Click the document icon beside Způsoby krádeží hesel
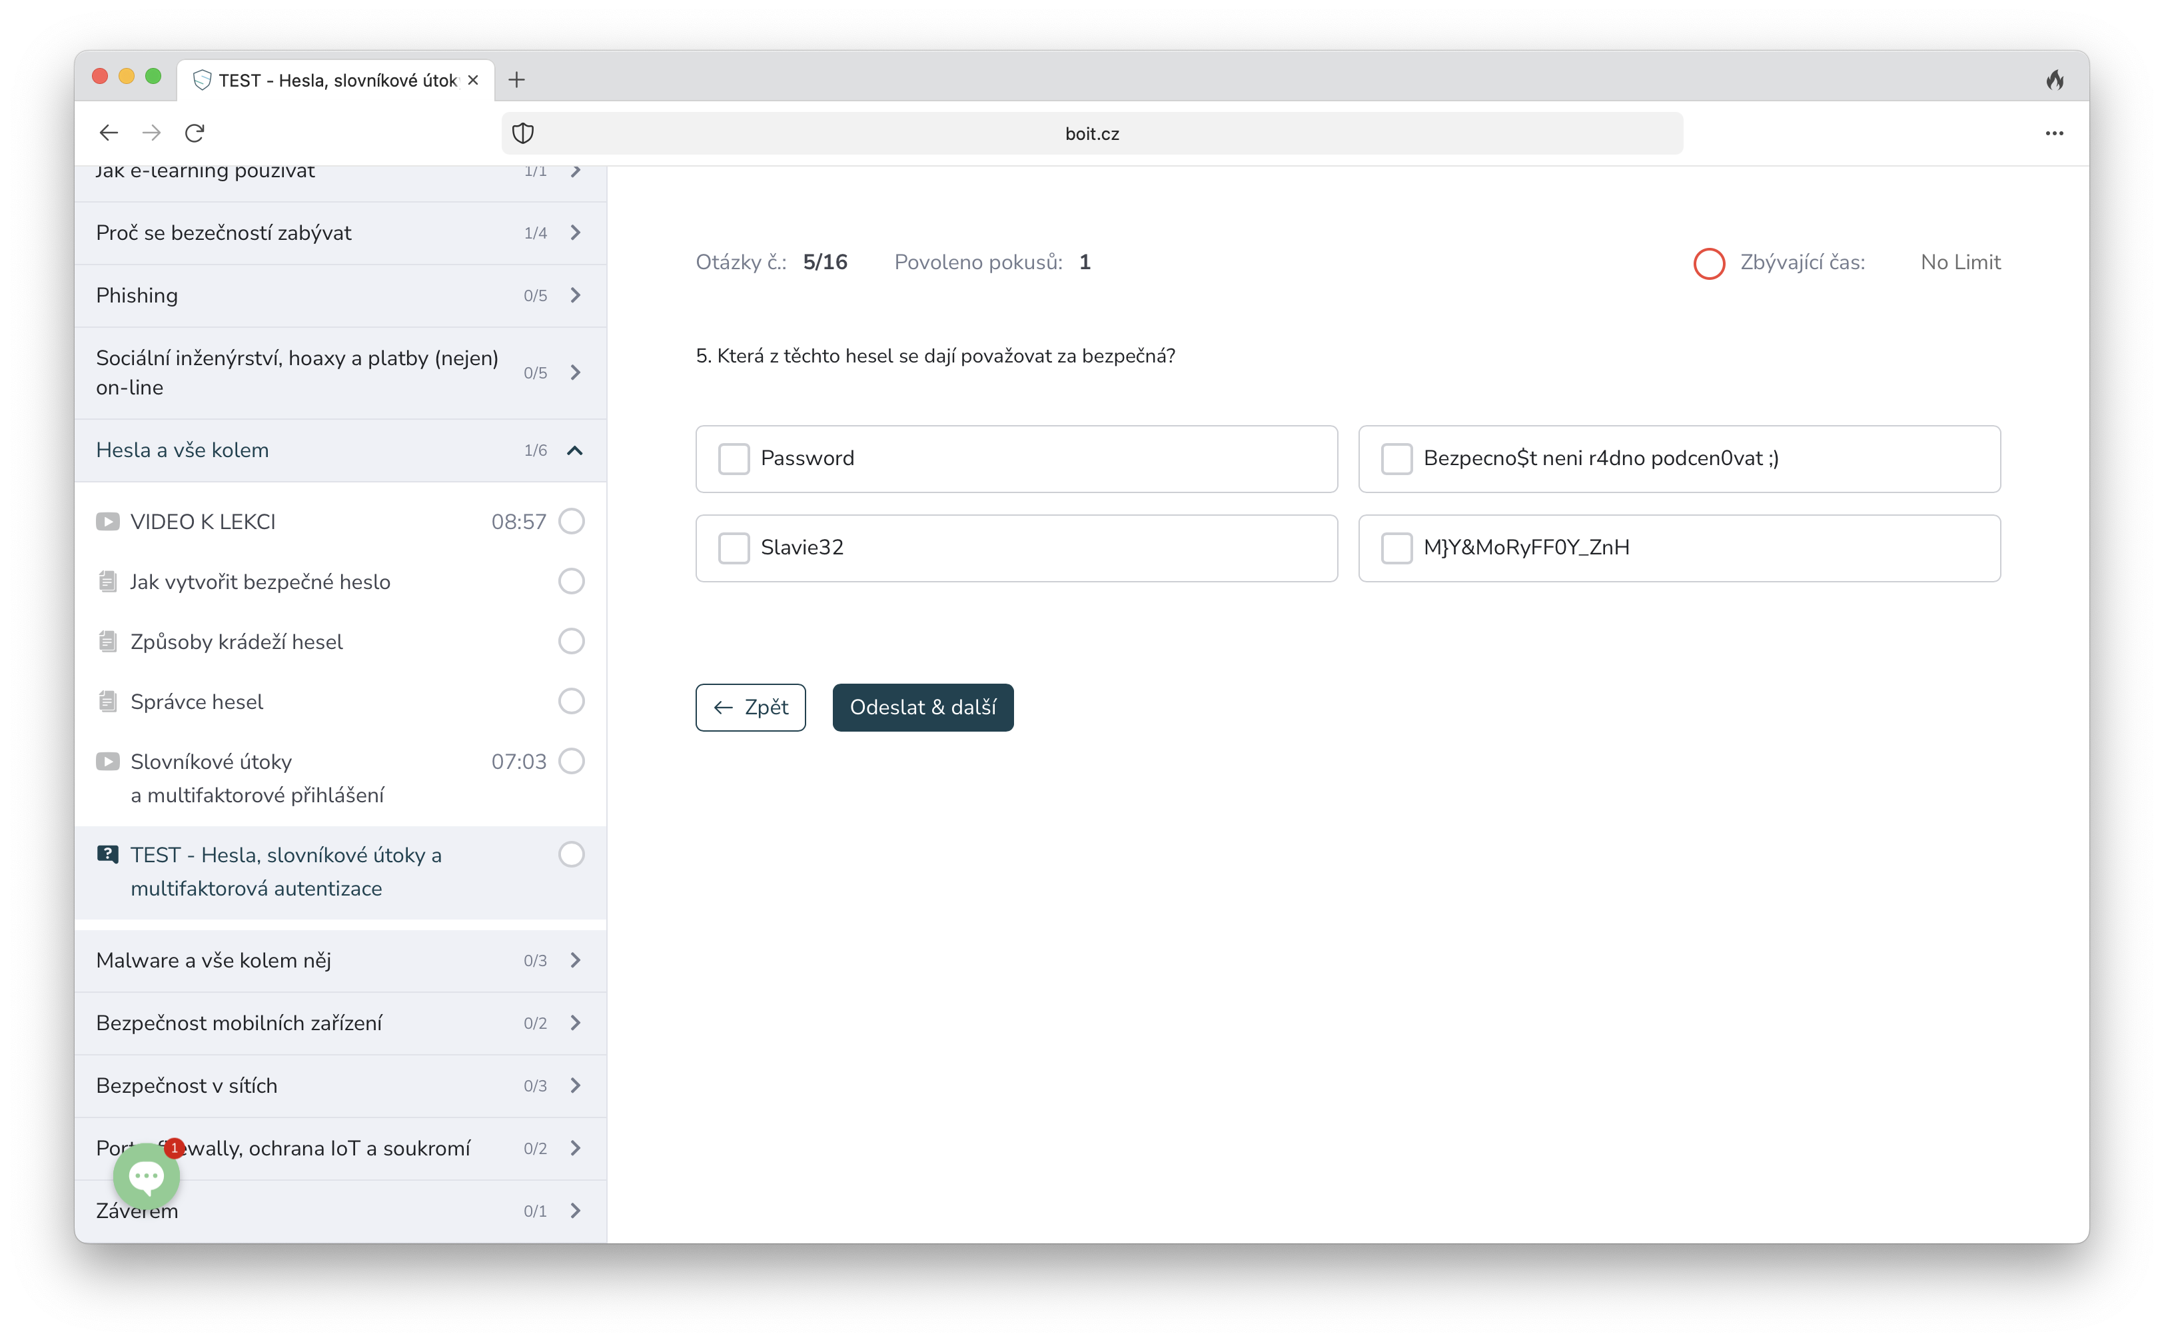The height and width of the screenshot is (1342, 2164). tap(107, 642)
